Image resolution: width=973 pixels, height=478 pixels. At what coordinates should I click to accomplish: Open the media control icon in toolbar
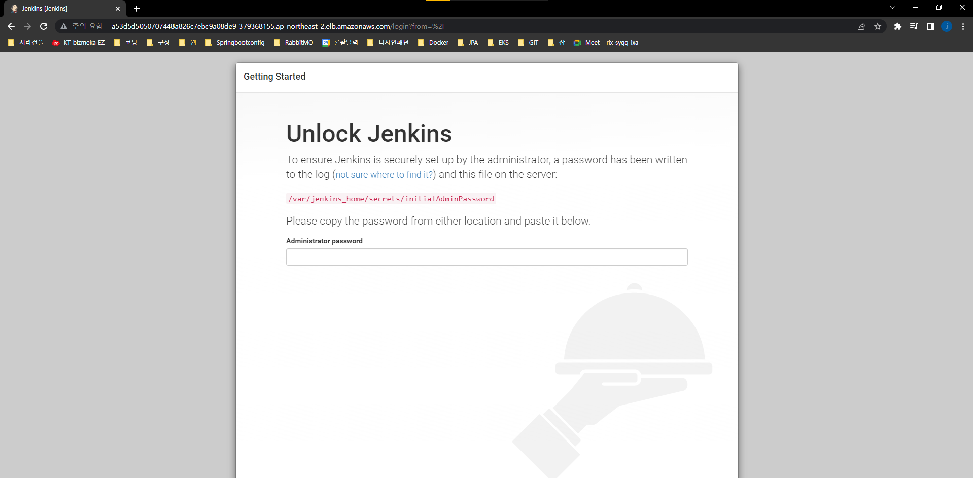[914, 26]
